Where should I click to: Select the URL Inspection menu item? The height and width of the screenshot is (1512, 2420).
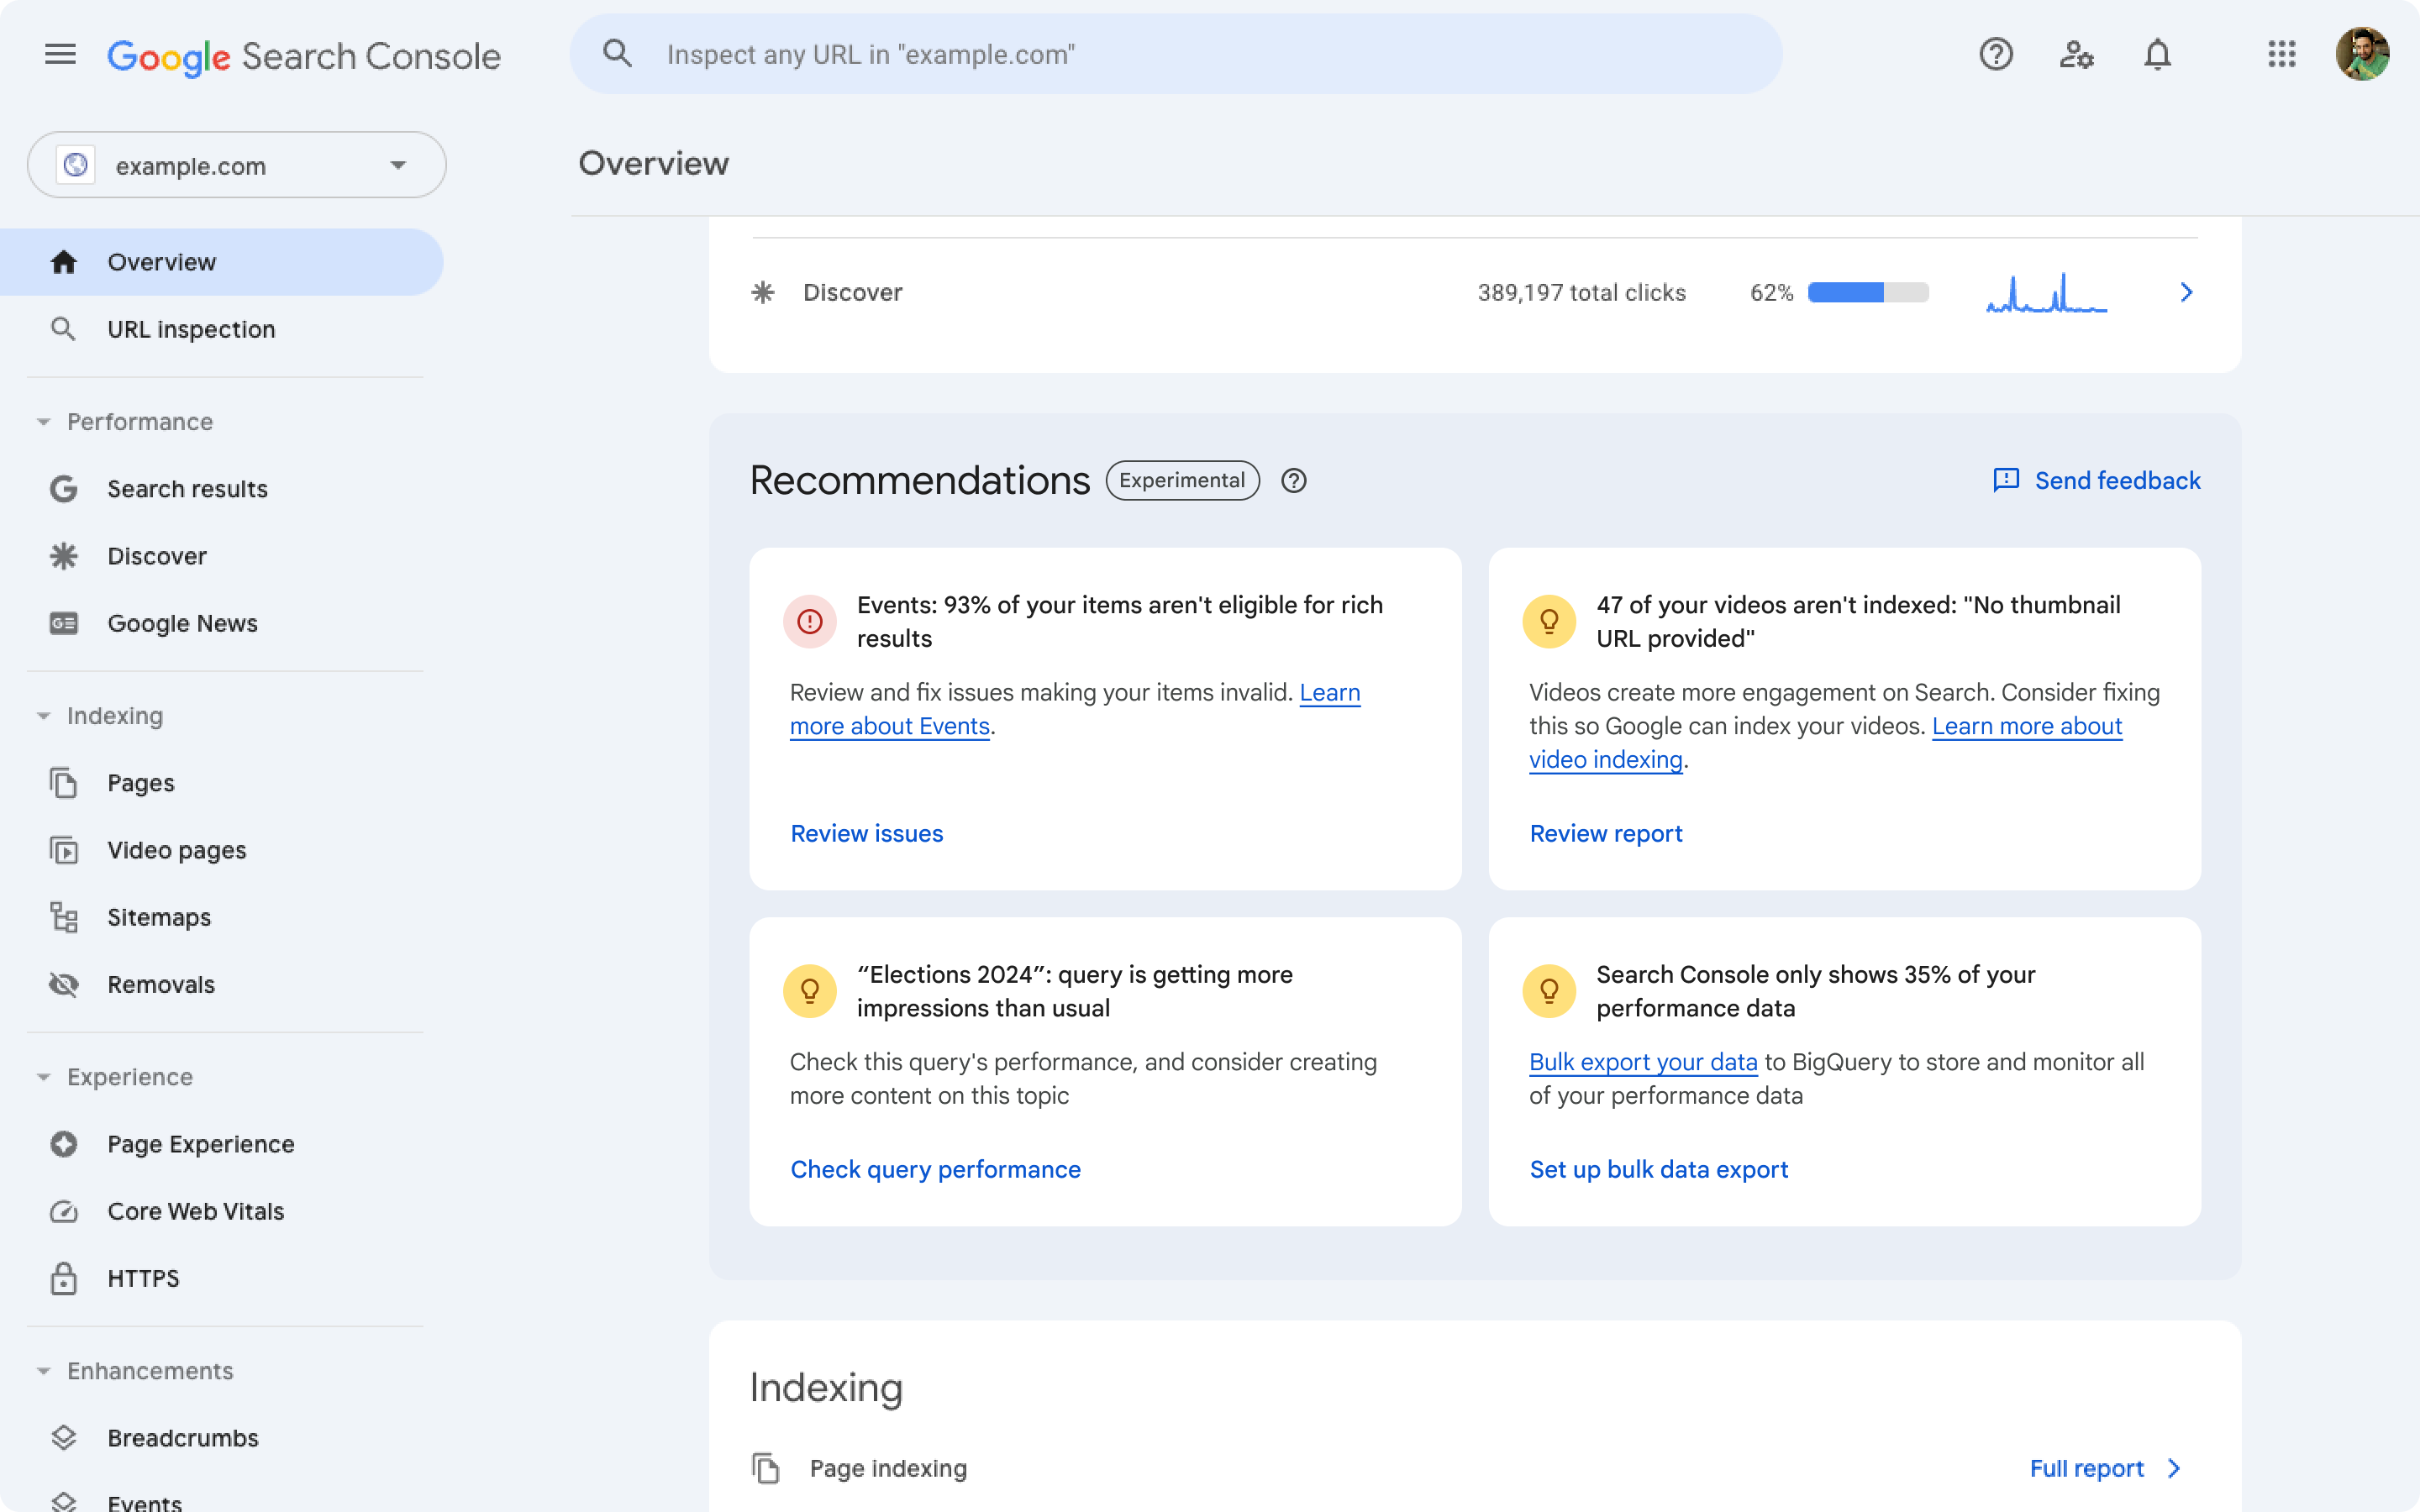pos(190,328)
